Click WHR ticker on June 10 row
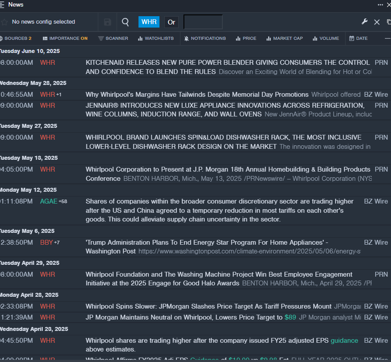Viewport: 391px width, 362px height. pyautogui.click(x=47, y=63)
